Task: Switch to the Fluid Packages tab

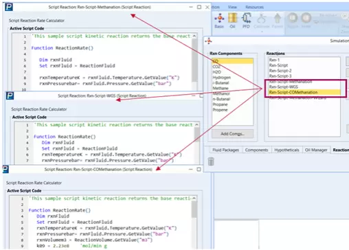Action: pos(225,150)
